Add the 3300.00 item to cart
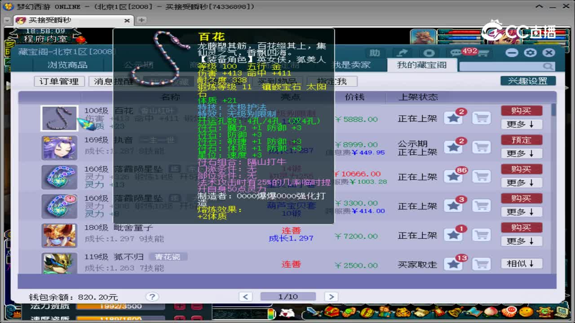 click(481, 206)
